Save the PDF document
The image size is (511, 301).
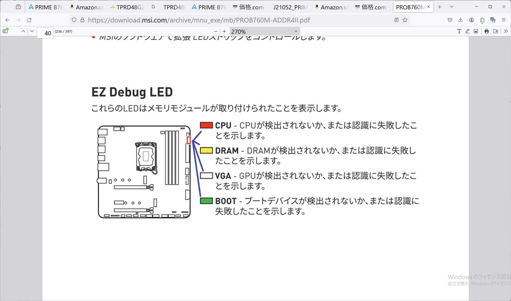[496, 31]
